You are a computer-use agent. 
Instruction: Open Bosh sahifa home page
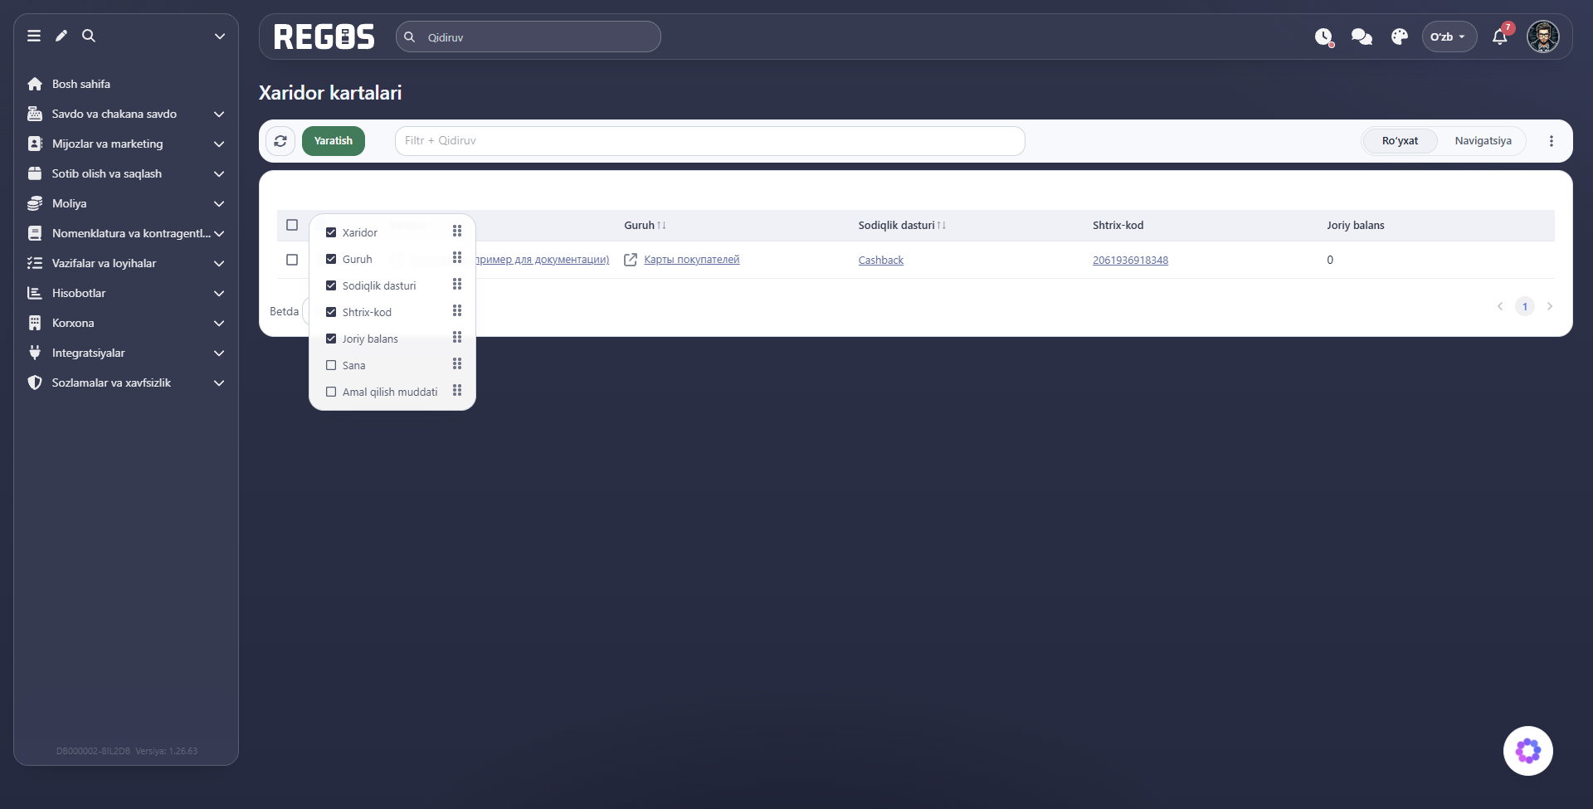[81, 84]
